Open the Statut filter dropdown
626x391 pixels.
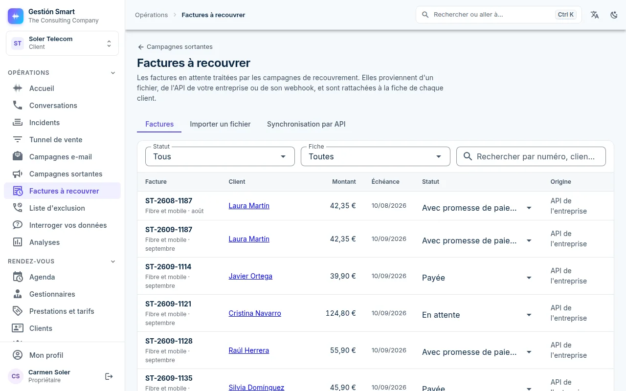click(x=220, y=156)
